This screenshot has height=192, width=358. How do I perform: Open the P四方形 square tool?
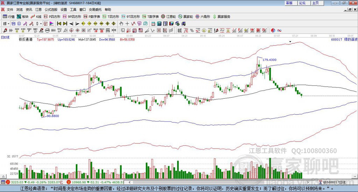click(52, 17)
